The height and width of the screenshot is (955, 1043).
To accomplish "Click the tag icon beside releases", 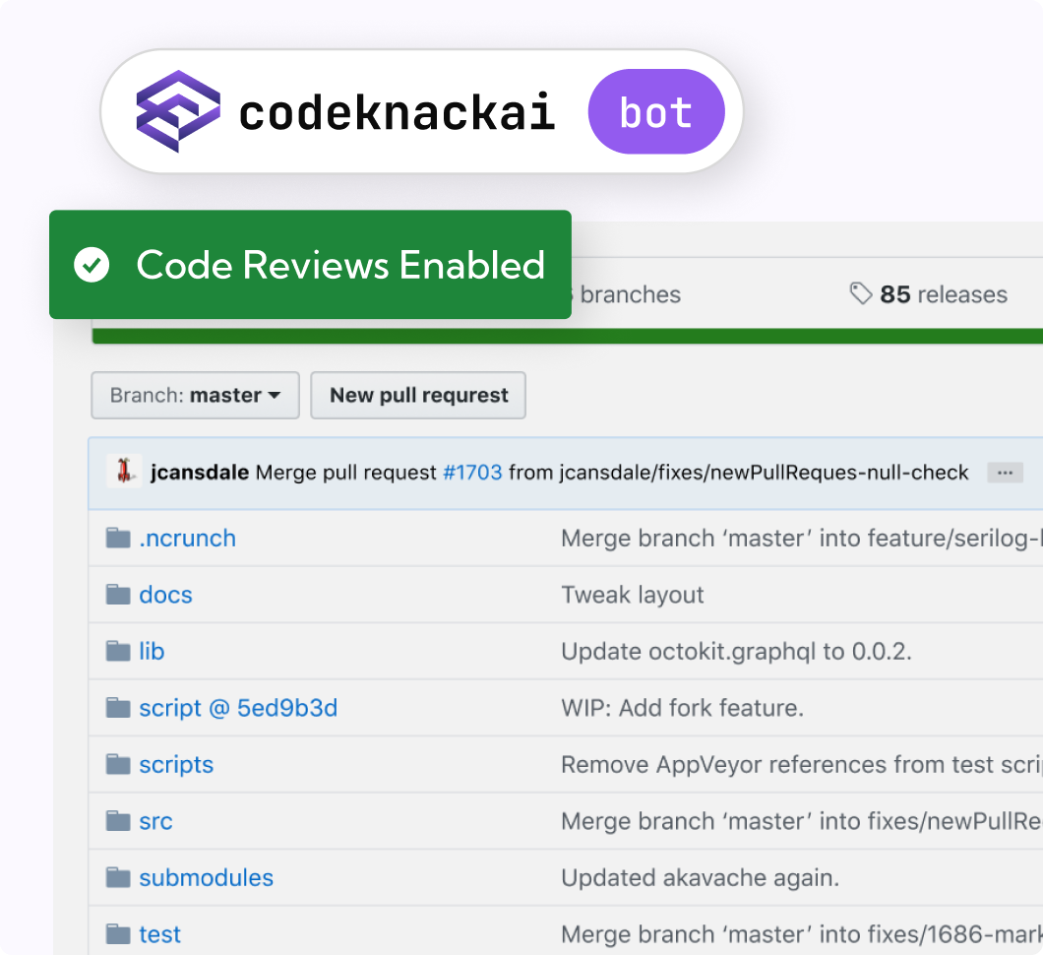I will [861, 293].
